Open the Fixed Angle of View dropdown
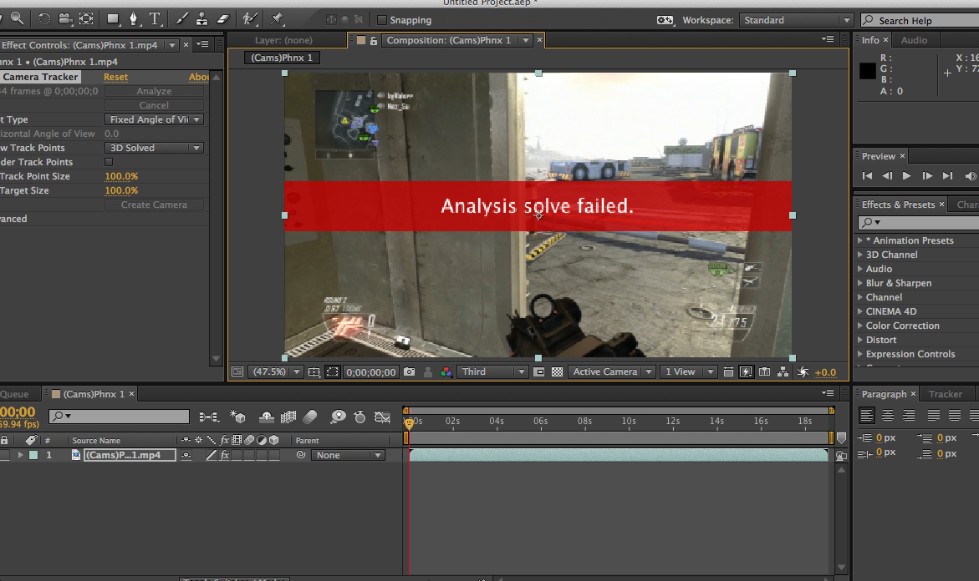Viewport: 979px width, 581px height. pos(154,119)
